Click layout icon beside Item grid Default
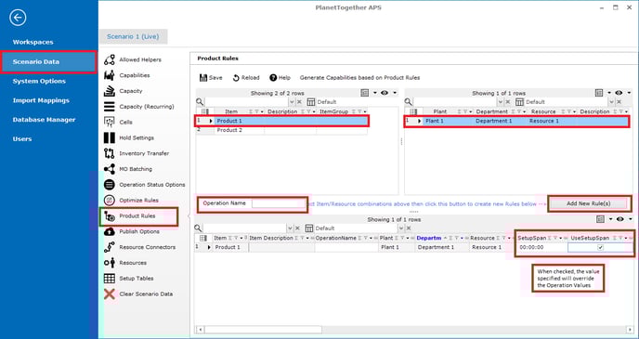The width and height of the screenshot is (639, 339). click(311, 102)
